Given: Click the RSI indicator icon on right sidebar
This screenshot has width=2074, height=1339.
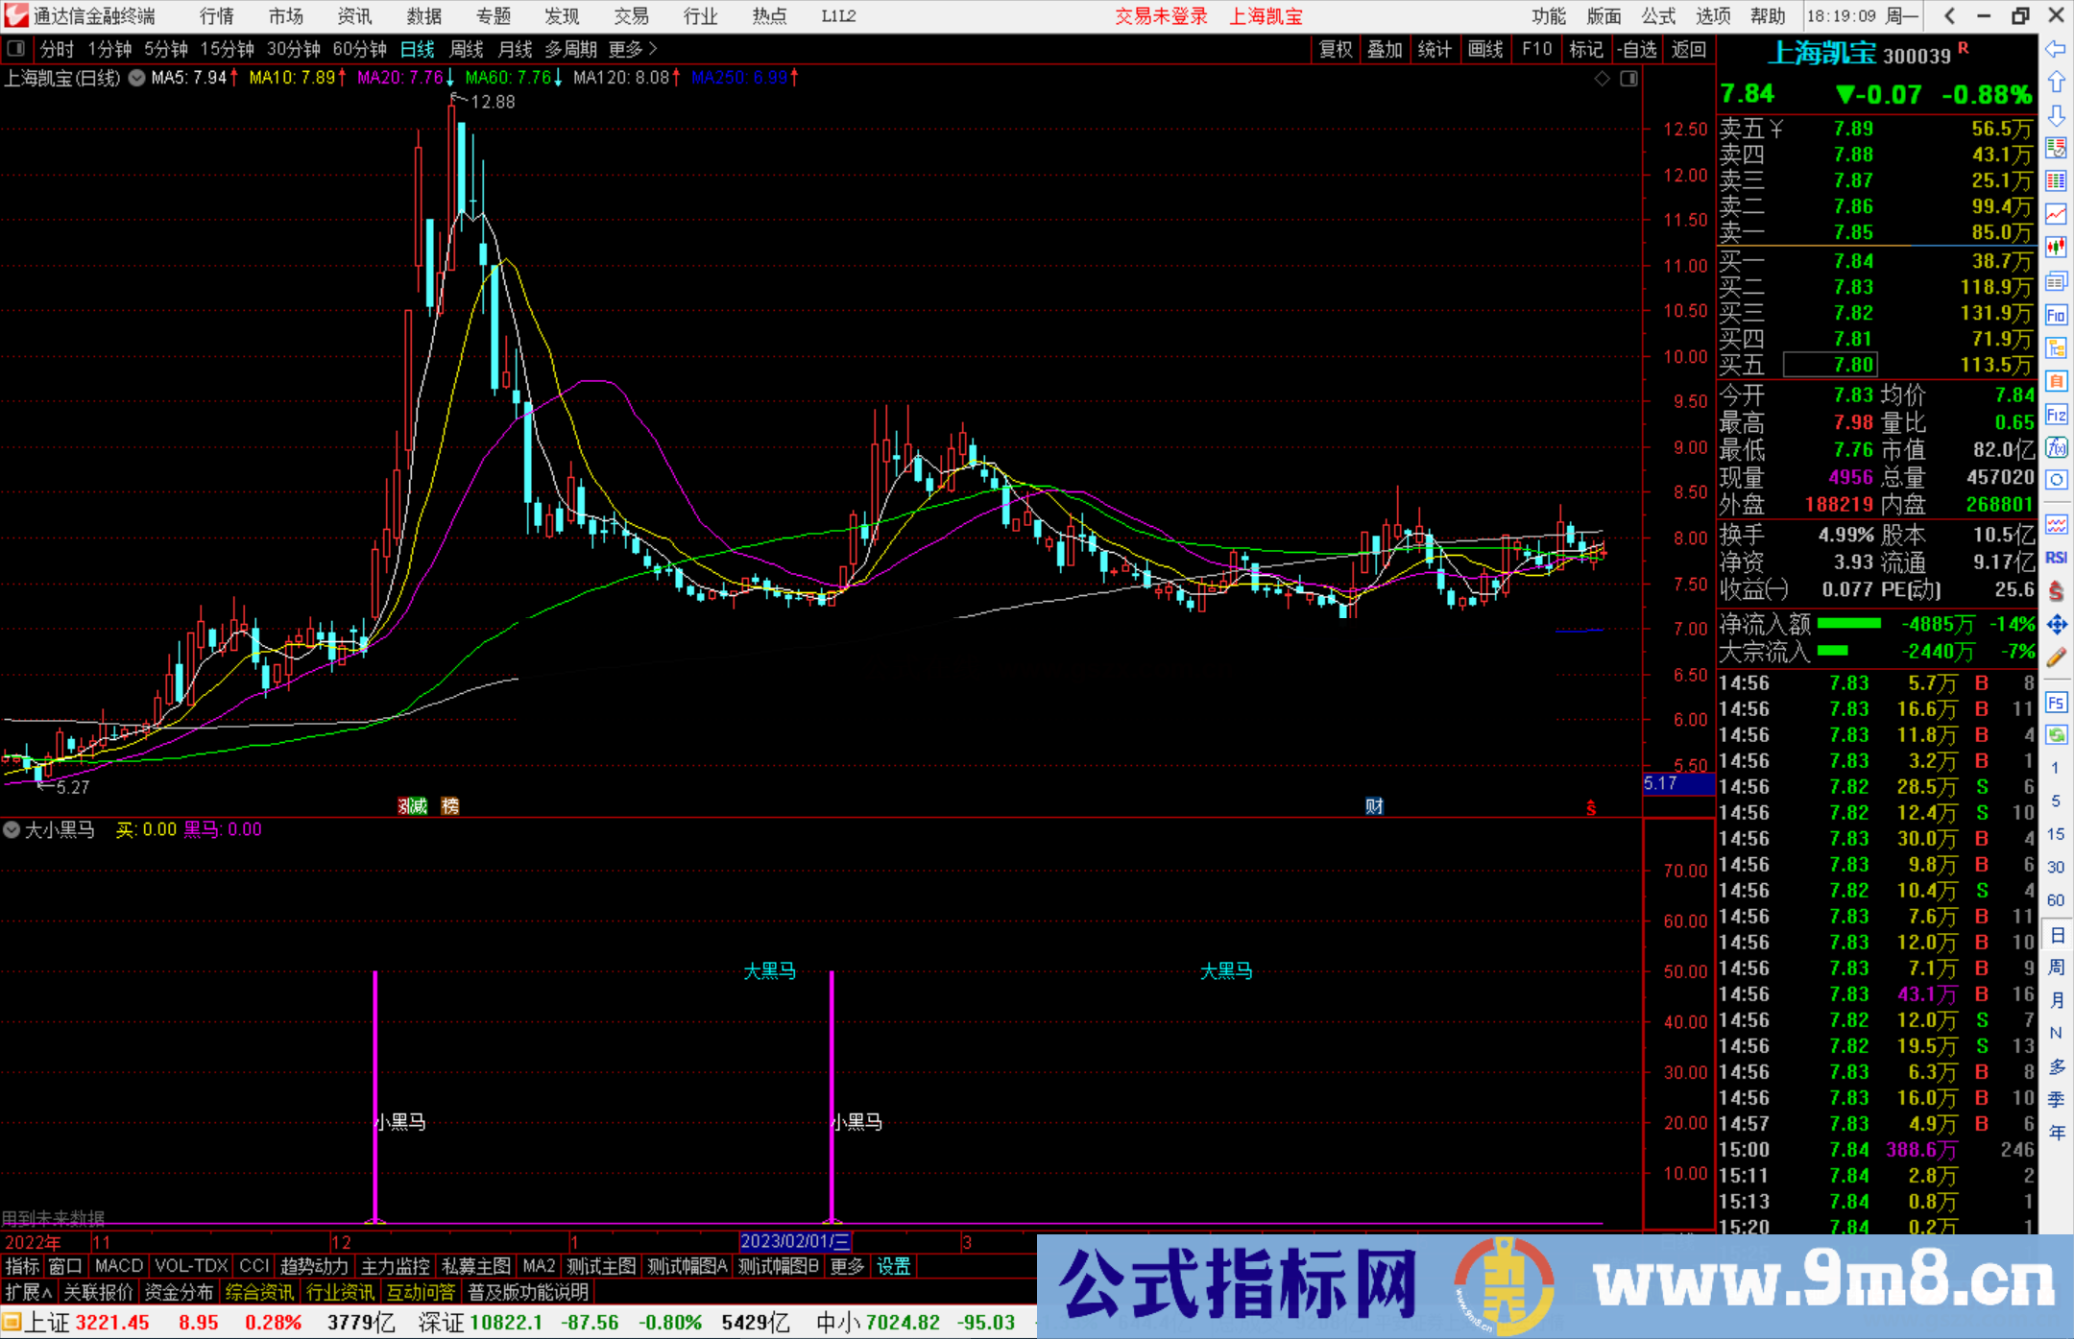Looking at the screenshot, I should click(2058, 557).
